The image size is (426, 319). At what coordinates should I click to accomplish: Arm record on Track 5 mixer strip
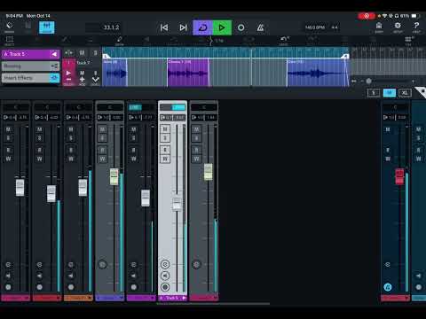(165, 287)
